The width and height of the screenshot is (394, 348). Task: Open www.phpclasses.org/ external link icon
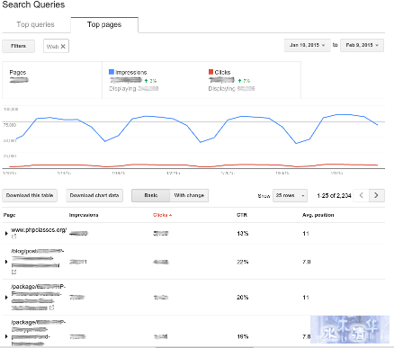(x=13, y=236)
